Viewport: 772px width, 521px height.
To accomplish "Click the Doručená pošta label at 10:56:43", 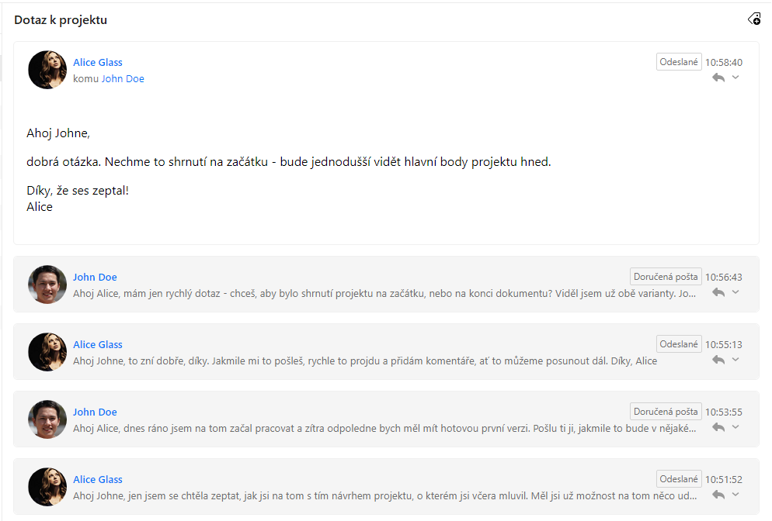I will point(666,277).
